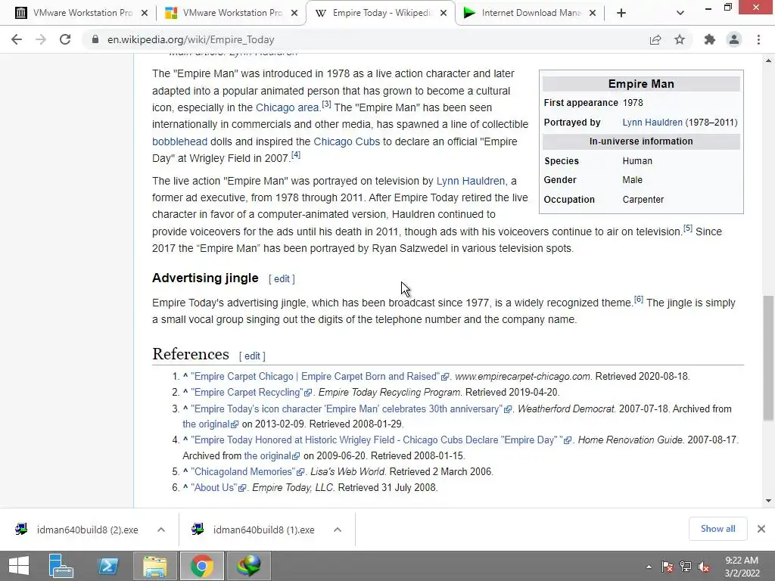Close the first VMware Workstation tab
Viewport: 775px width, 581px height.
[x=145, y=13]
